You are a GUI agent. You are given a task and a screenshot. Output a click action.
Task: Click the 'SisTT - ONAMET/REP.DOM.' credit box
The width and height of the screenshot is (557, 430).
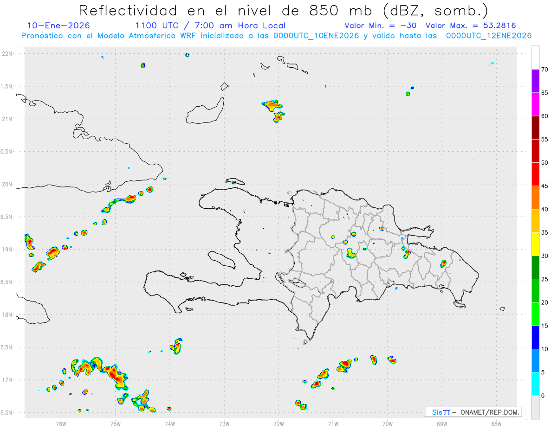(473, 412)
